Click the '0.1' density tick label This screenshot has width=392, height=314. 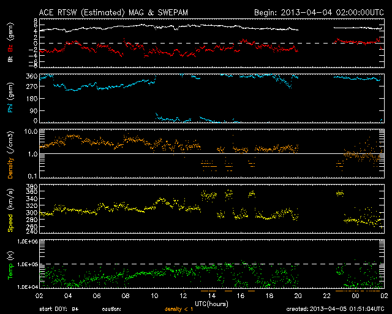pyautogui.click(x=32, y=176)
